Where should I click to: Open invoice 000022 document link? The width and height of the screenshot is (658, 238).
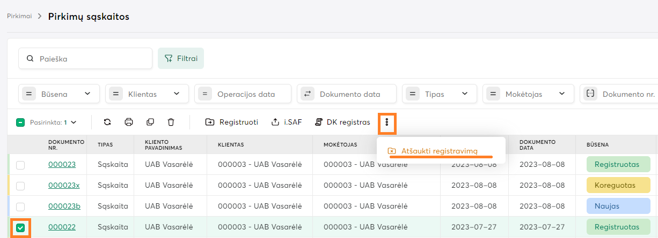point(62,227)
